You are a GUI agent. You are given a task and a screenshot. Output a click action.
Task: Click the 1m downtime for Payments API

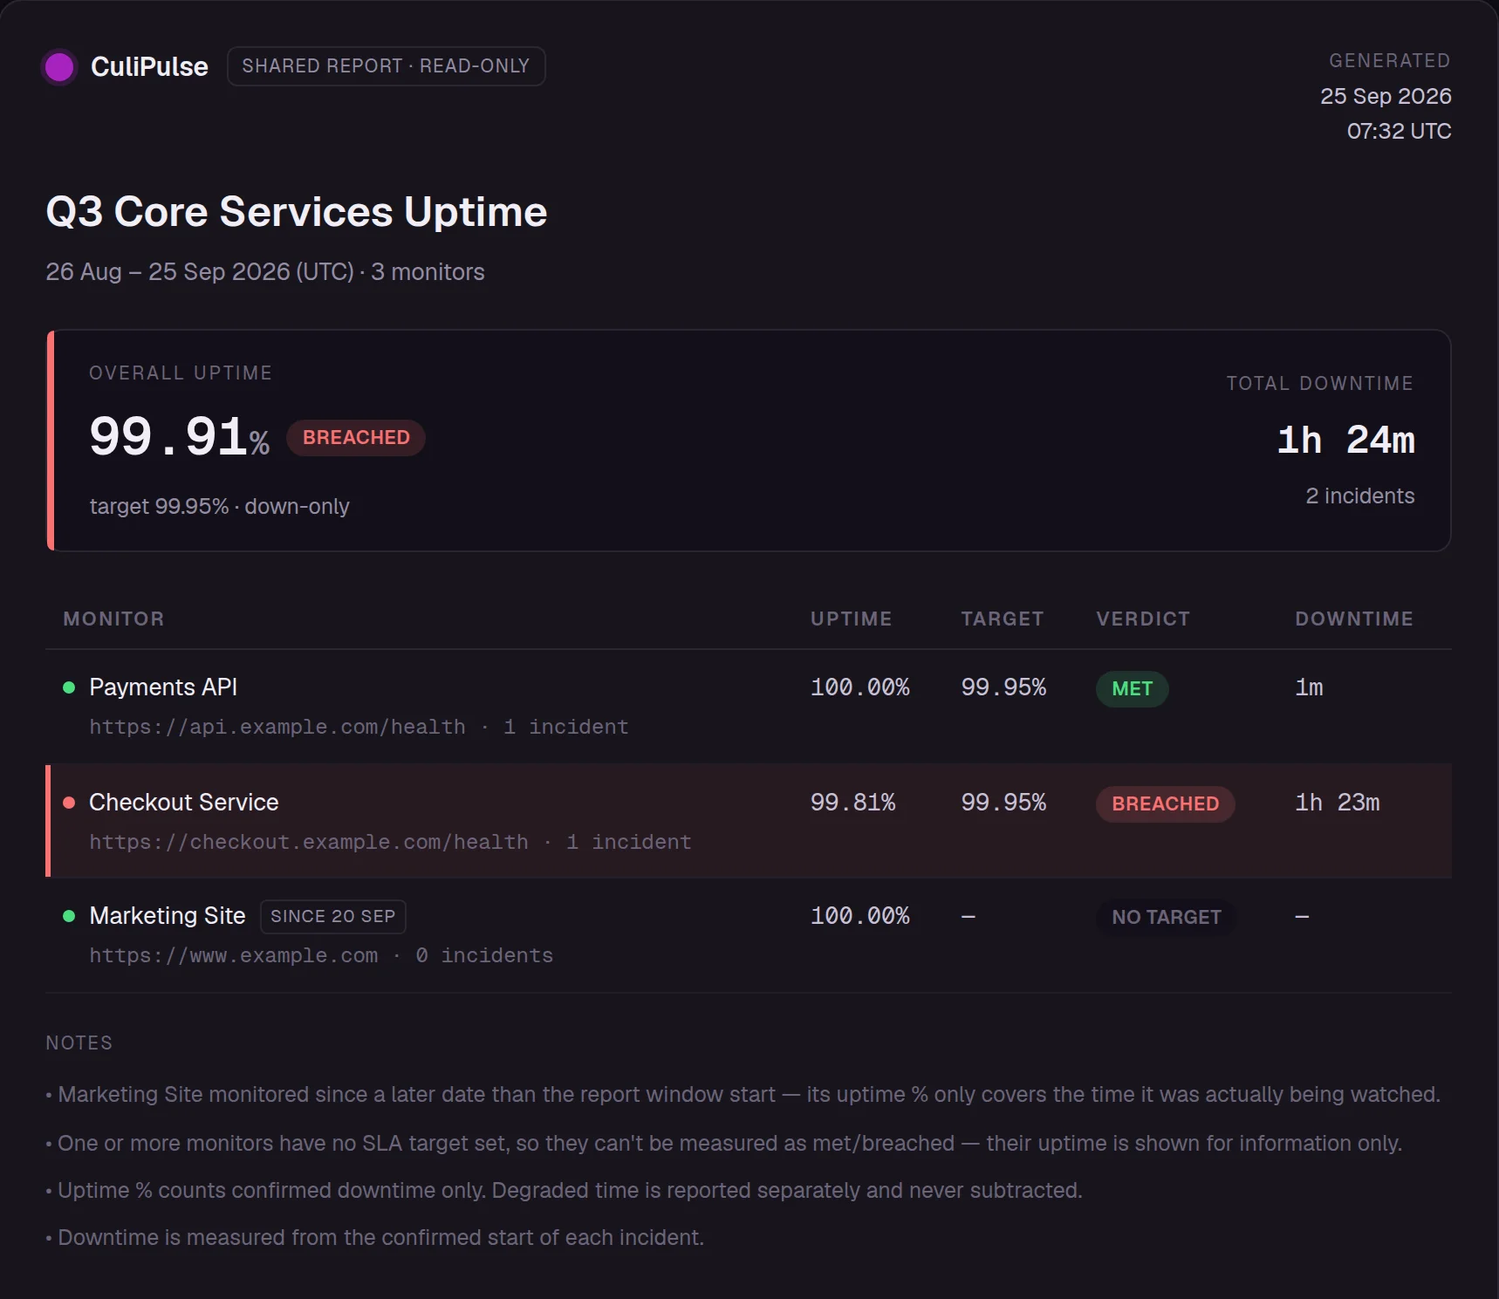1309,687
